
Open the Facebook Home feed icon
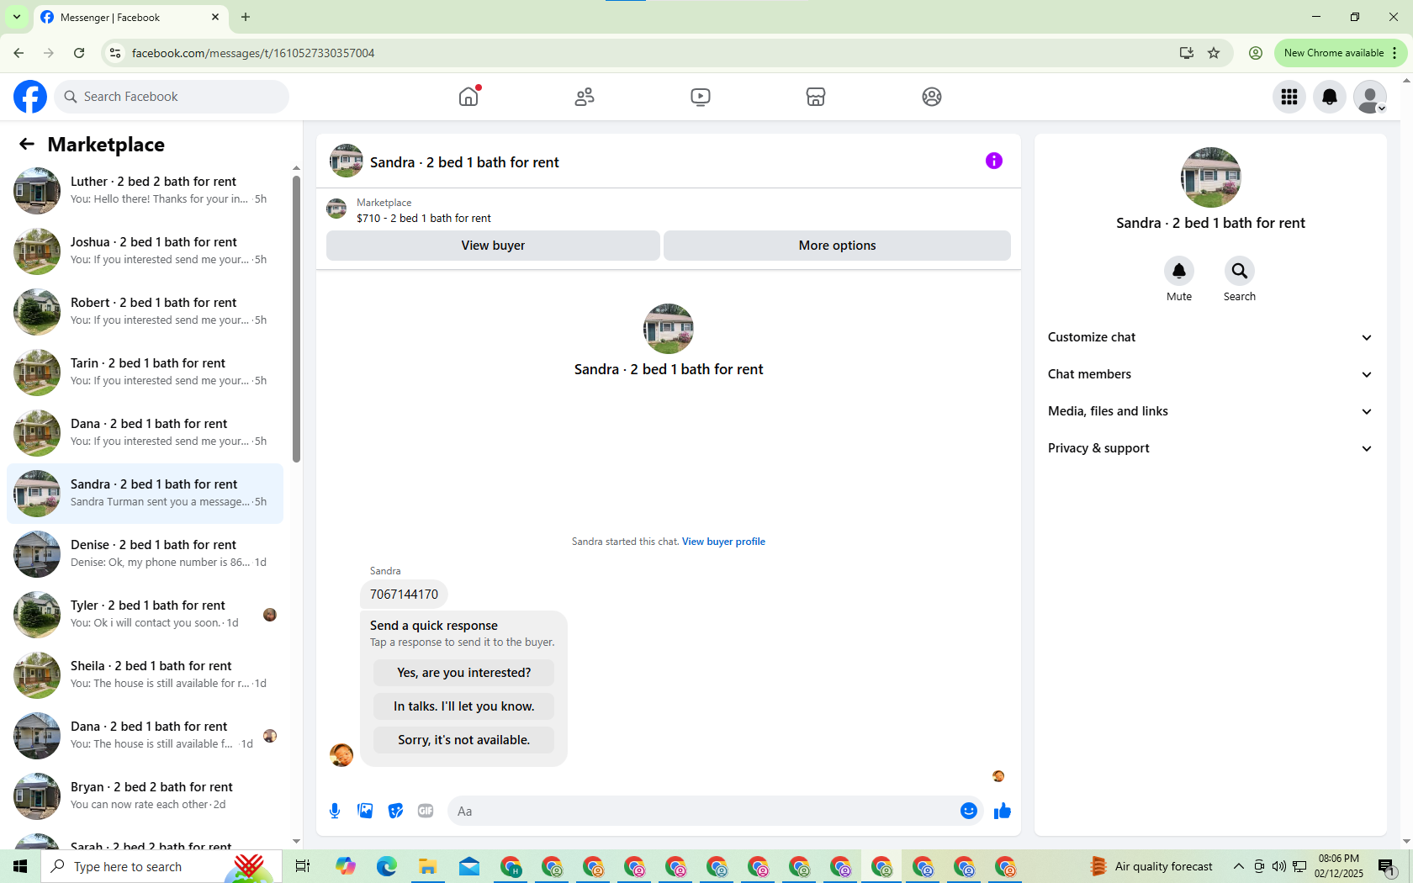(469, 97)
